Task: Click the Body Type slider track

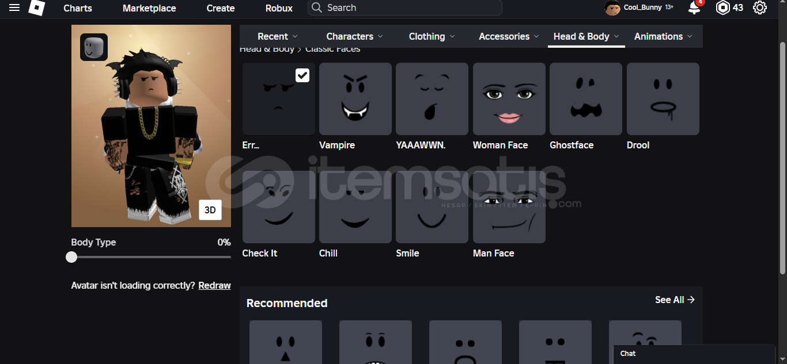Action: (x=151, y=257)
